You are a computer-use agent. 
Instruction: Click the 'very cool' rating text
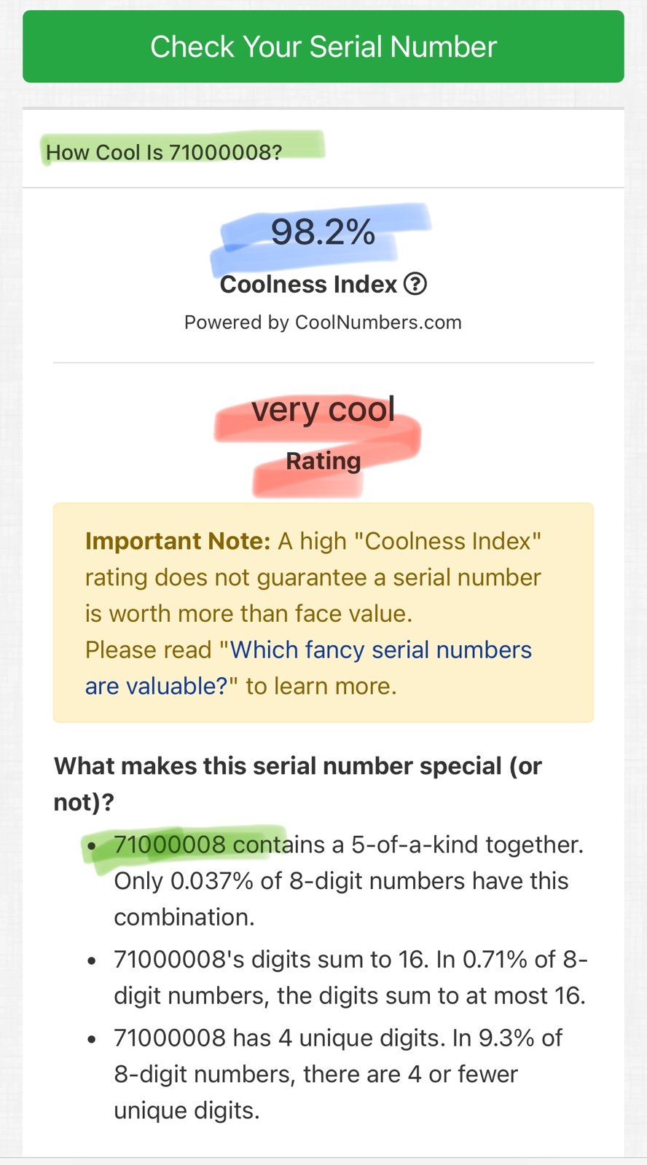tap(323, 410)
